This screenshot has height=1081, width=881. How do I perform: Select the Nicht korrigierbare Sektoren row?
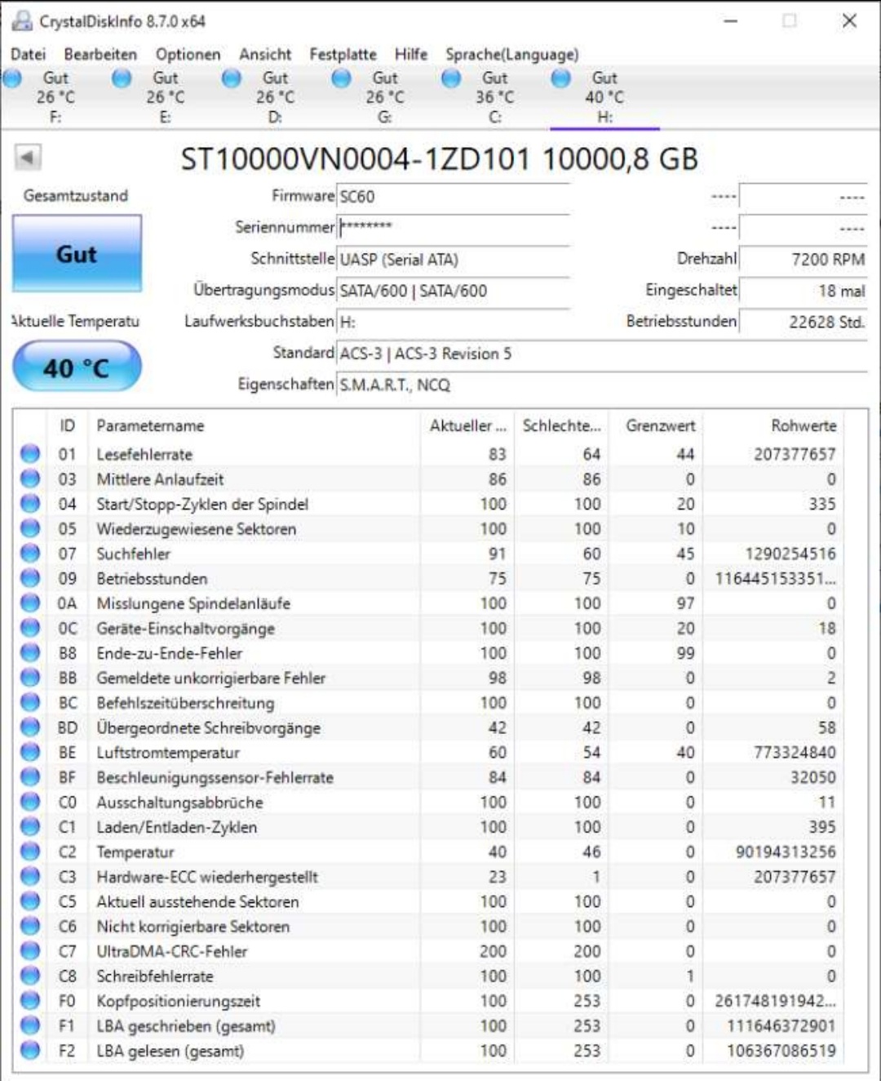point(430,926)
